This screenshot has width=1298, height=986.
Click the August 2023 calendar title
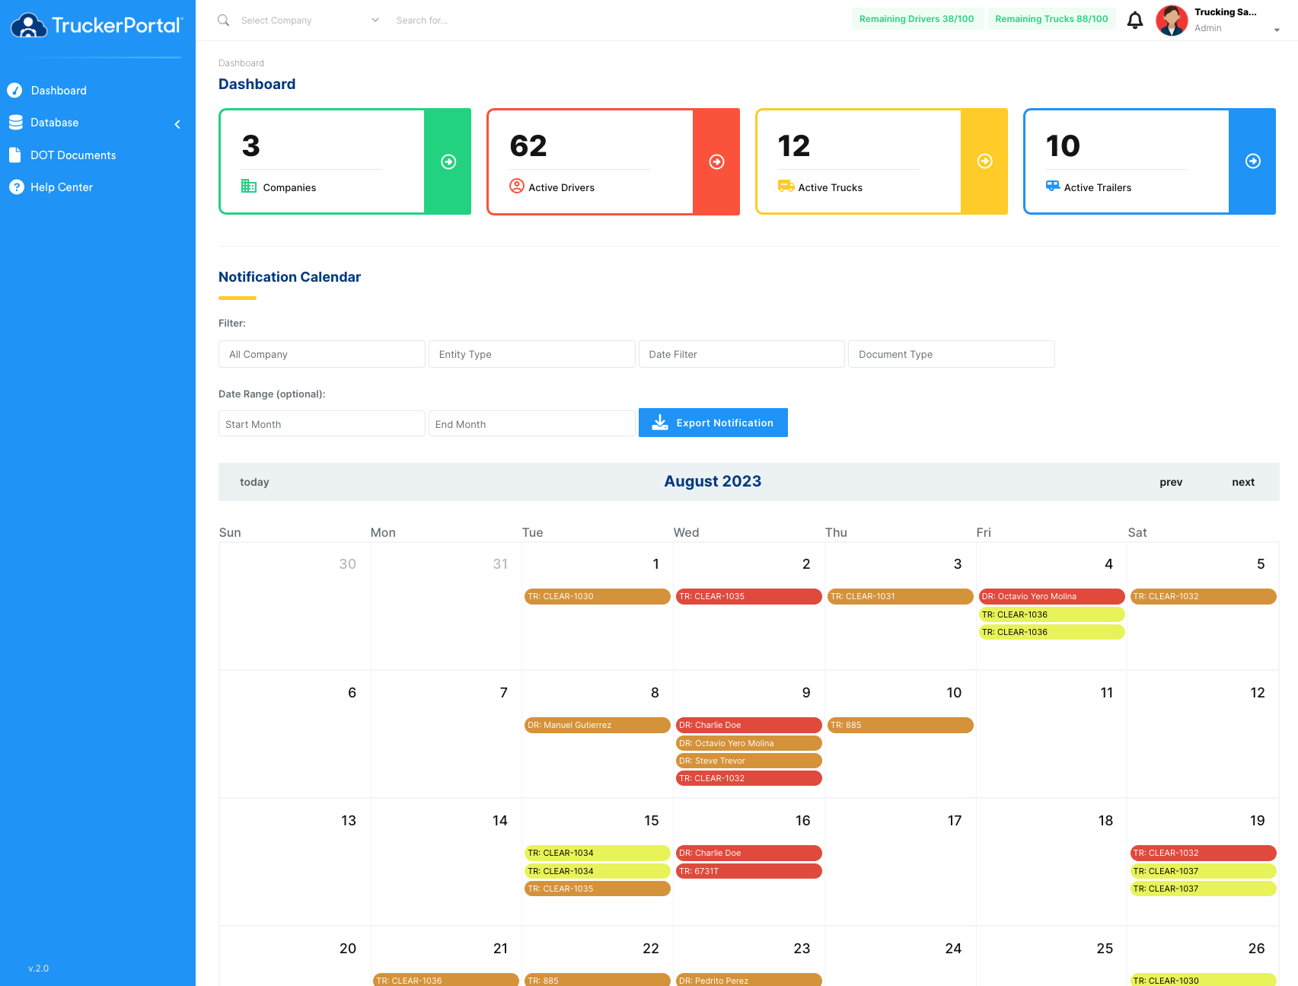[x=713, y=481]
